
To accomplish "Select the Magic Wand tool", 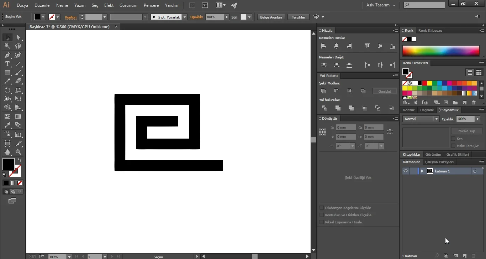I will coord(7,46).
